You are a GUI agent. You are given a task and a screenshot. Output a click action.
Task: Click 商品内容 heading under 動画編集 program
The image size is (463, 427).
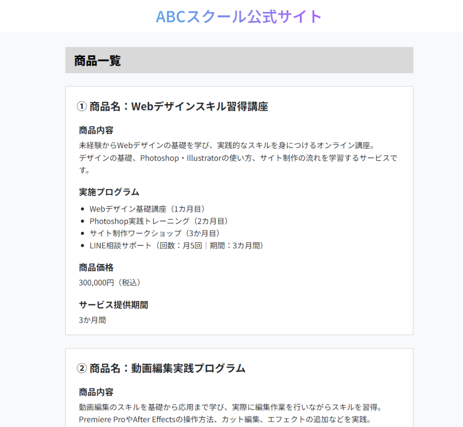(x=96, y=392)
